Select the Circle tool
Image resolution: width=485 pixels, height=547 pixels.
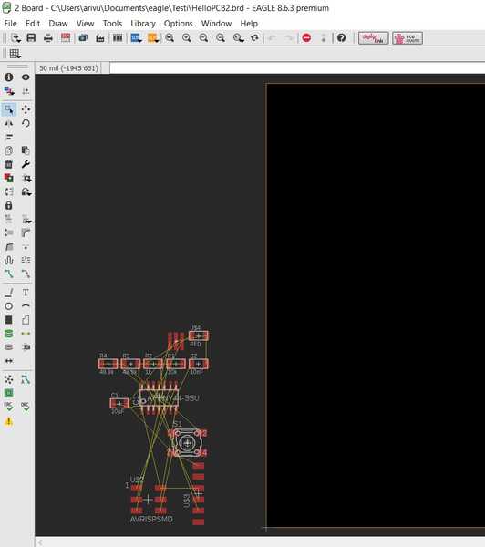point(9,306)
